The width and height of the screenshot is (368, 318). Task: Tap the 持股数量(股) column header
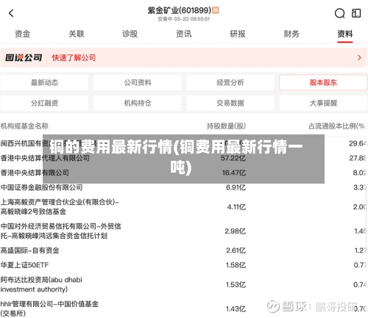tap(226, 126)
